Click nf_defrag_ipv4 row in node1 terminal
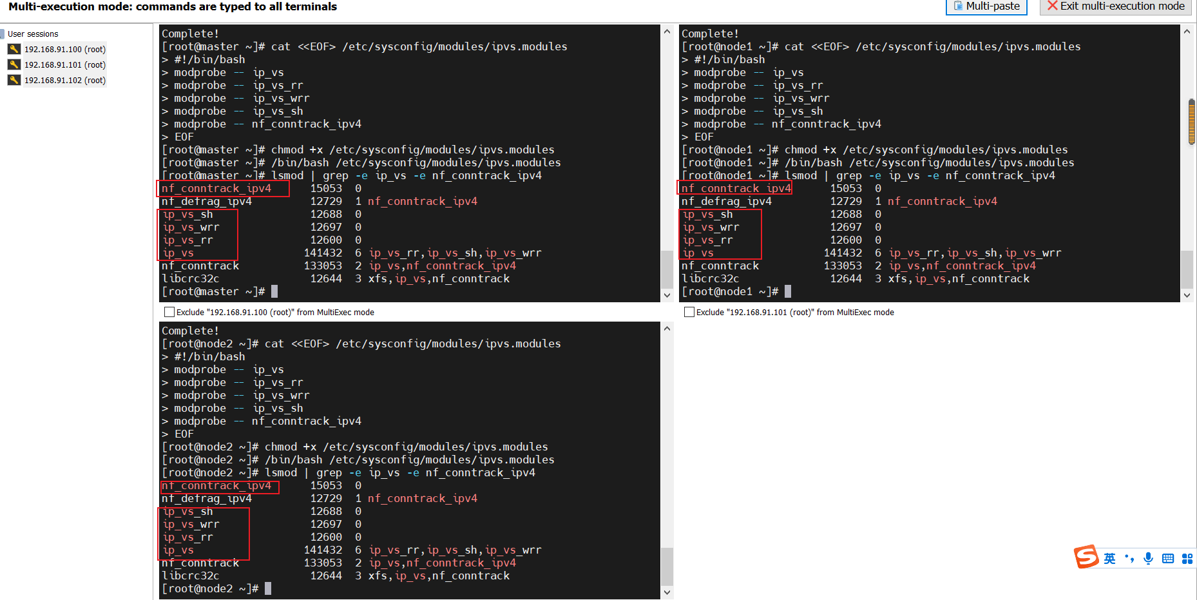This screenshot has width=1197, height=600. coord(839,202)
